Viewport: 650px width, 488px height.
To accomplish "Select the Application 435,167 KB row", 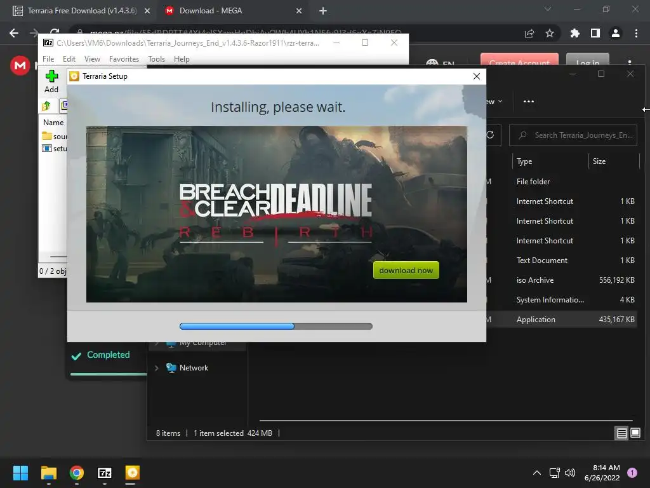I will point(561,320).
